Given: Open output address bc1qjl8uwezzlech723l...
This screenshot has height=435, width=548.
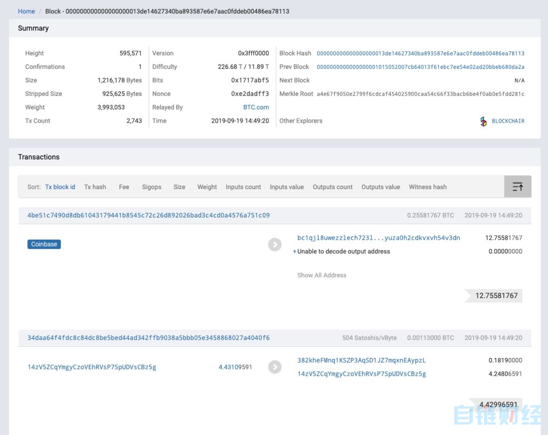Looking at the screenshot, I should 379,238.
